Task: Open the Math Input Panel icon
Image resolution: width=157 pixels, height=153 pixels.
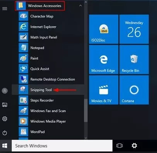Action: 23,37
